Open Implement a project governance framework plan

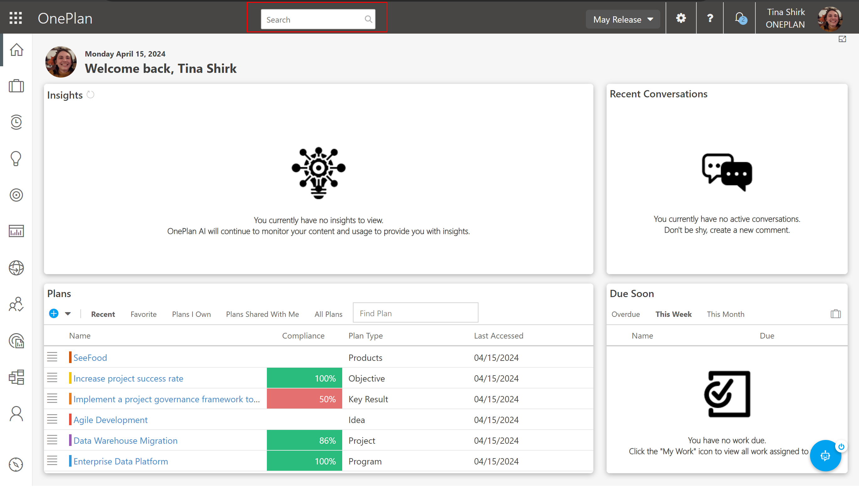point(166,400)
